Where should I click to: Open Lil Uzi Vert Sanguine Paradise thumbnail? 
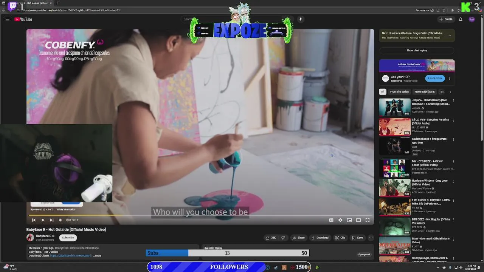(395, 127)
